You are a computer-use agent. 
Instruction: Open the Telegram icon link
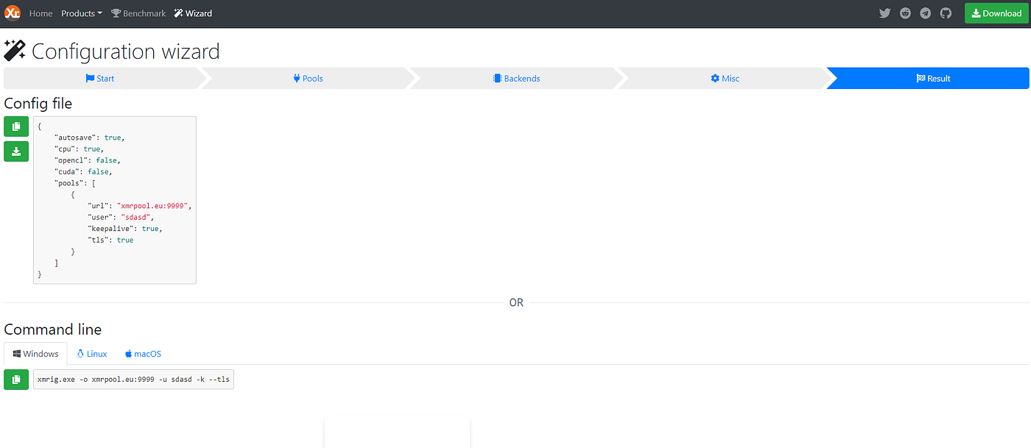pos(926,13)
